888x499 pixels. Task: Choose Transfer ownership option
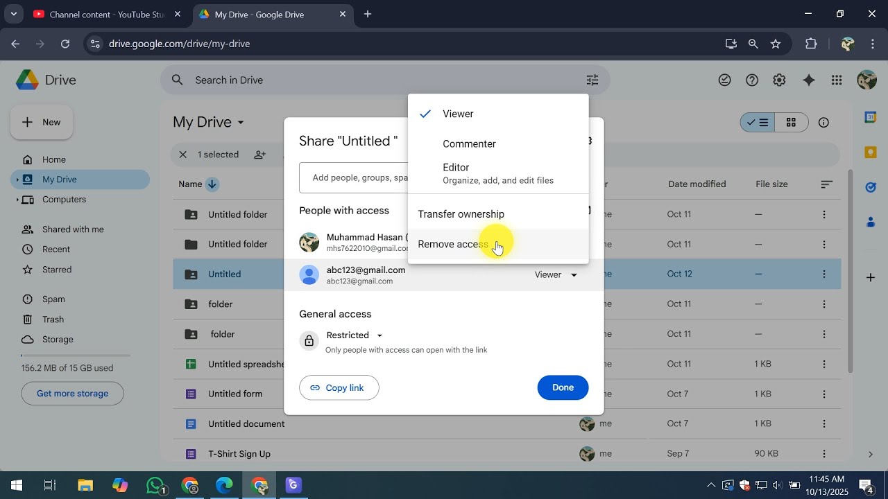pos(498,214)
